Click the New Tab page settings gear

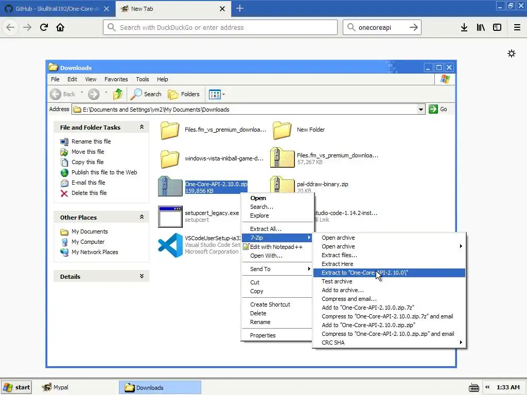tap(512, 53)
